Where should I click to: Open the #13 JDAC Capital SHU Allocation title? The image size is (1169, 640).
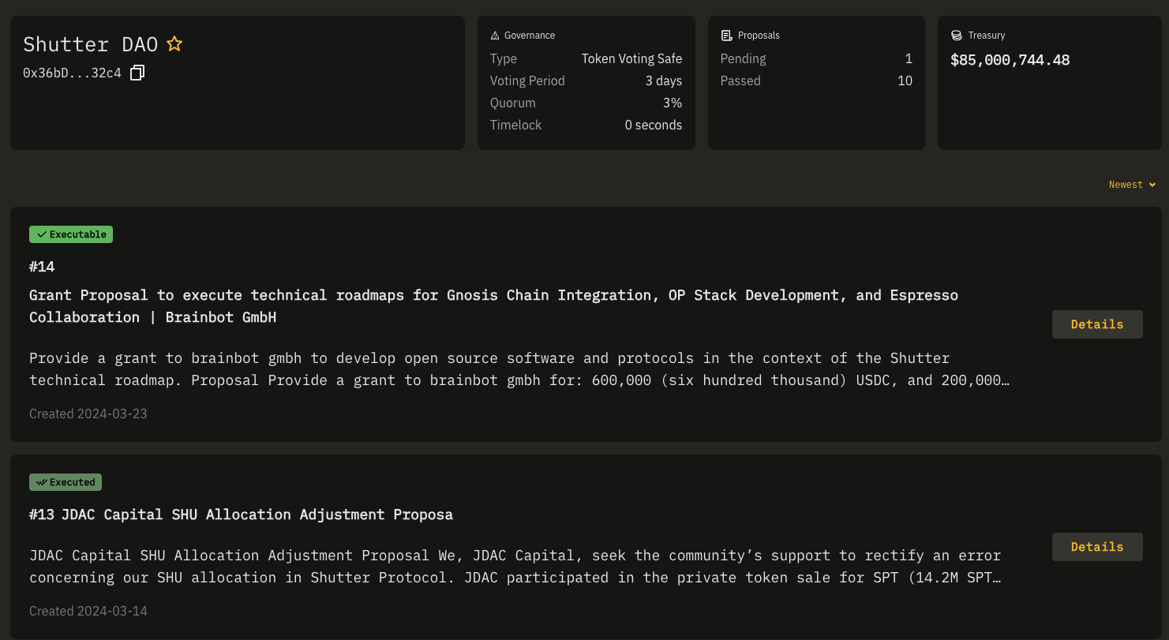click(241, 515)
